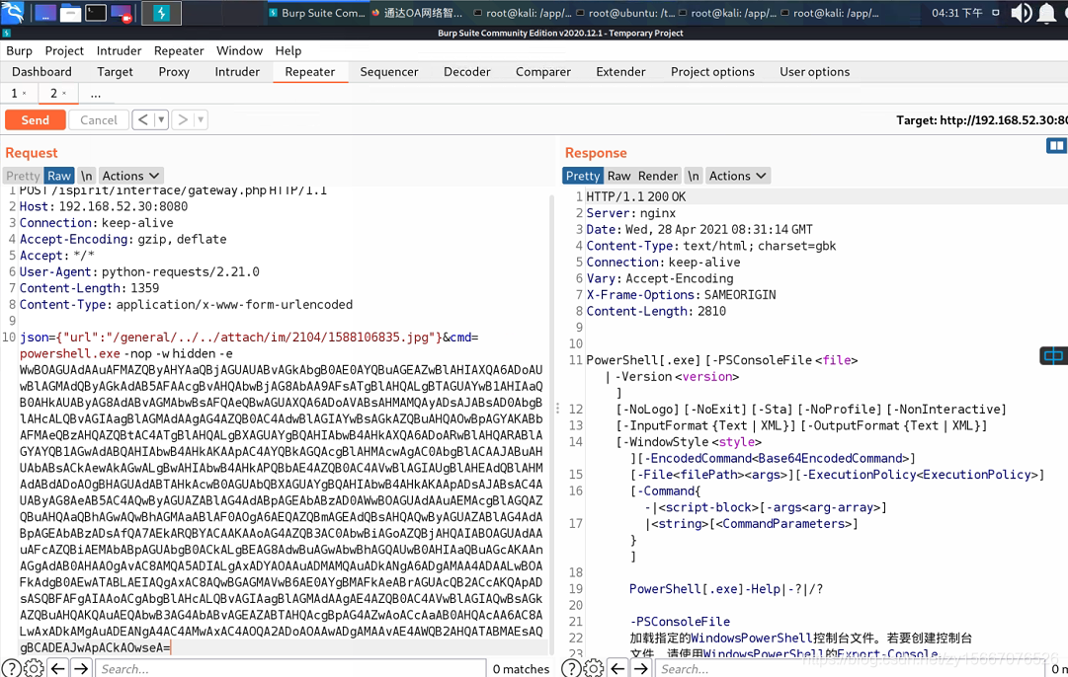Image resolution: width=1068 pixels, height=677 pixels.
Task: Add new Repeater tab with ellipsis
Action: pyautogui.click(x=96, y=93)
